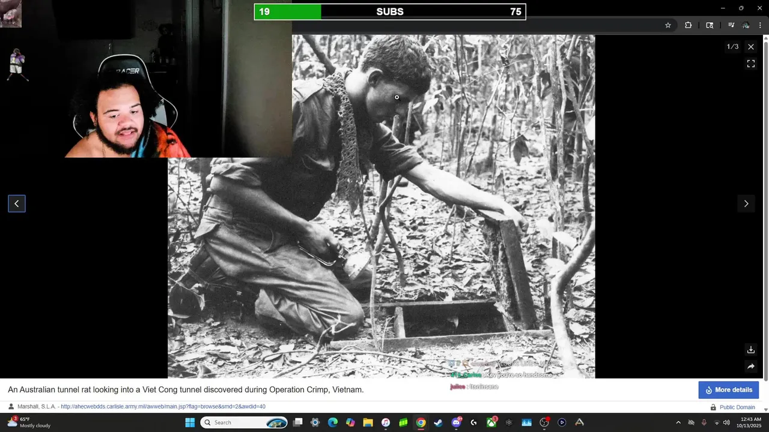
Task: Open the music app on the taskbar
Action: pyautogui.click(x=386, y=422)
